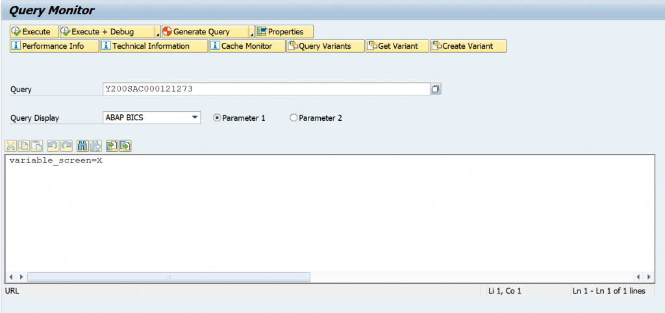Open the Query Display ABAP BICS dropdown
665x313 pixels.
[x=151, y=118]
